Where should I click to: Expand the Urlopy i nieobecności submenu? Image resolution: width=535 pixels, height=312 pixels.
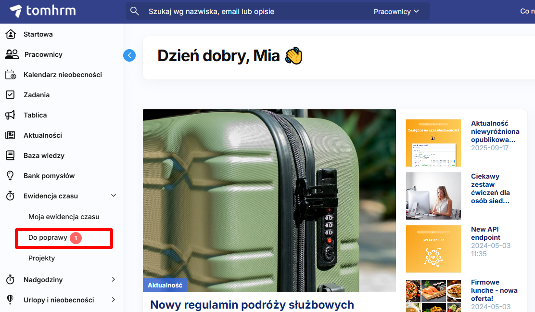pos(114,300)
